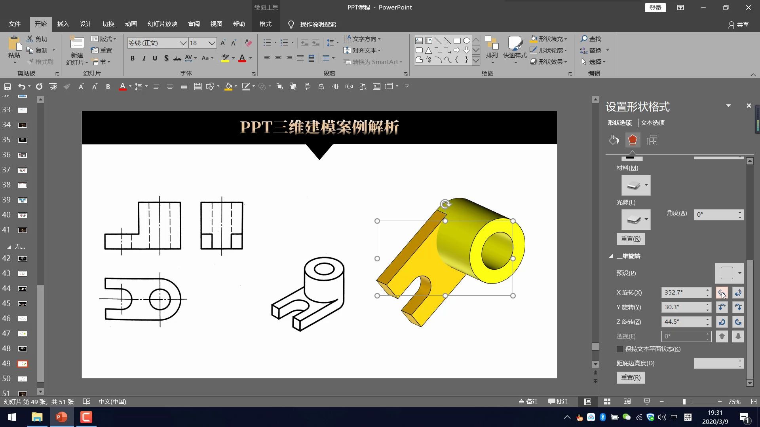
Task: Select slide 44 thumbnail in the panel
Action: 23,289
